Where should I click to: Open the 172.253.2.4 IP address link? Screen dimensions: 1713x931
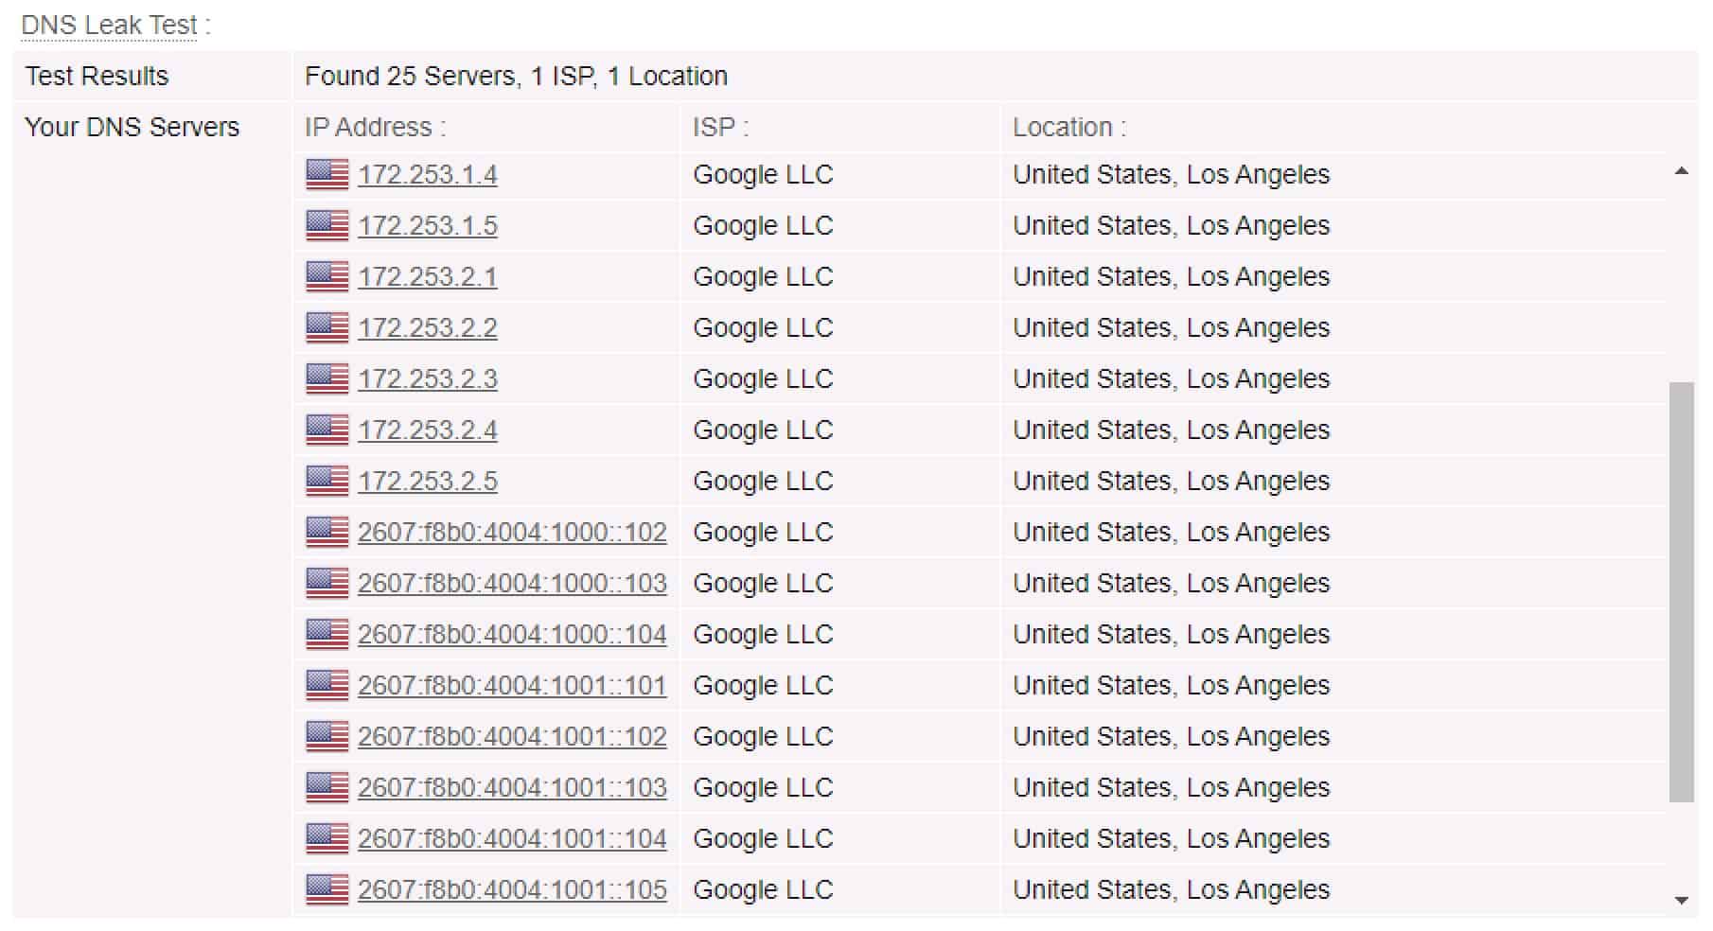click(x=428, y=430)
